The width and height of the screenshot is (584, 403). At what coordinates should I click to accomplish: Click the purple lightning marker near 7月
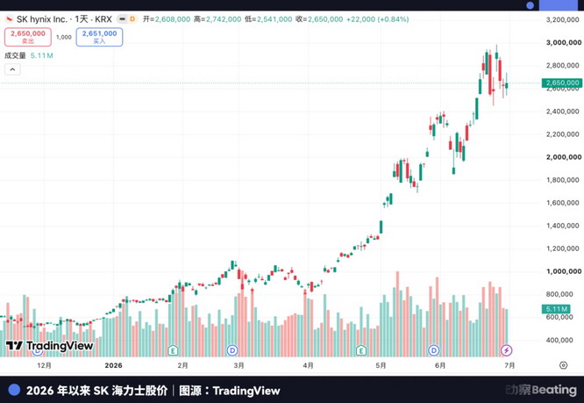(506, 350)
